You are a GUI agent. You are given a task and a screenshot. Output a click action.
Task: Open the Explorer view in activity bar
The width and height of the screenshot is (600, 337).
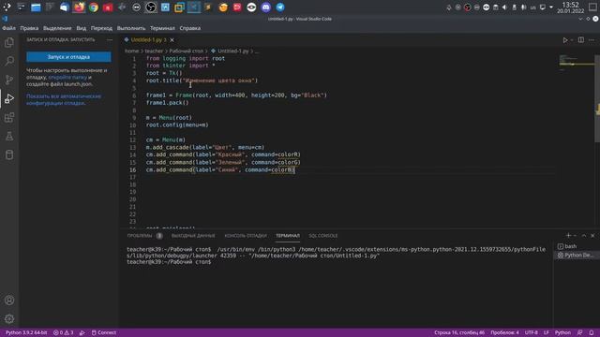click(x=9, y=42)
